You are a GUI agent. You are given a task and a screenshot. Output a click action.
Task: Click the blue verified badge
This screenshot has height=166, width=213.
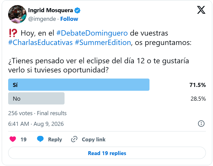coord(77,10)
